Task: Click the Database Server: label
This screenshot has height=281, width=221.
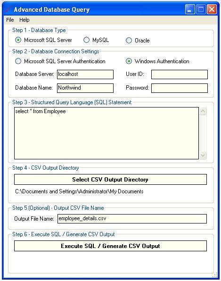Action: [x=34, y=74]
